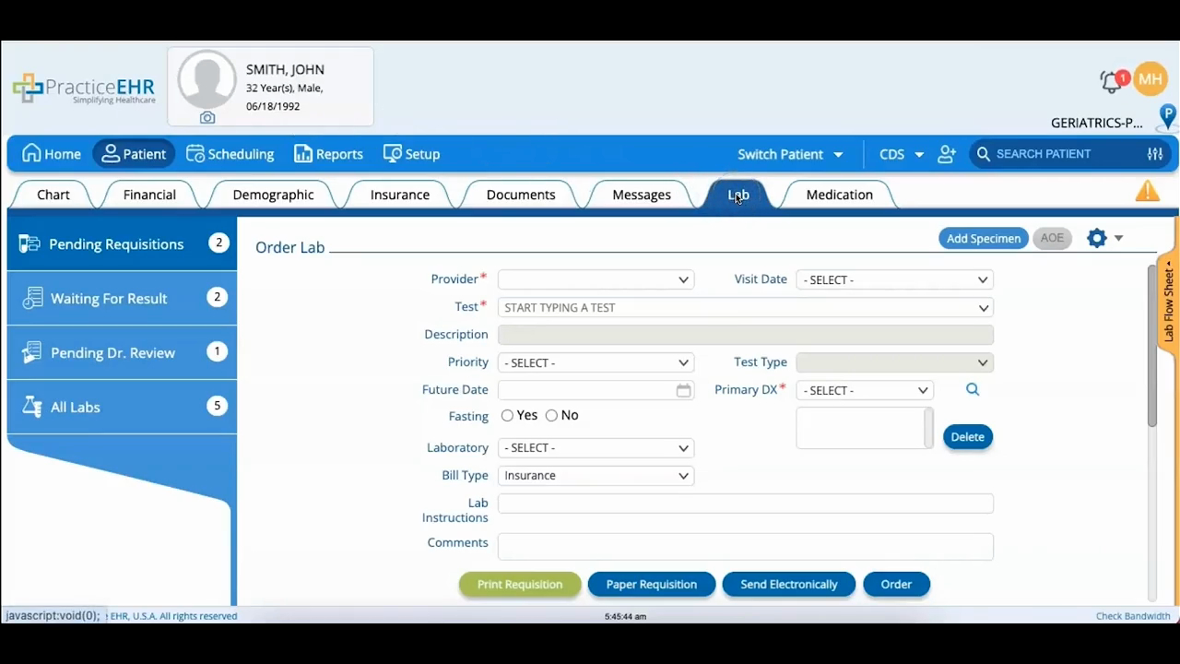The height and width of the screenshot is (664, 1180).
Task: Select Patient in the navigation bar
Action: tap(135, 154)
